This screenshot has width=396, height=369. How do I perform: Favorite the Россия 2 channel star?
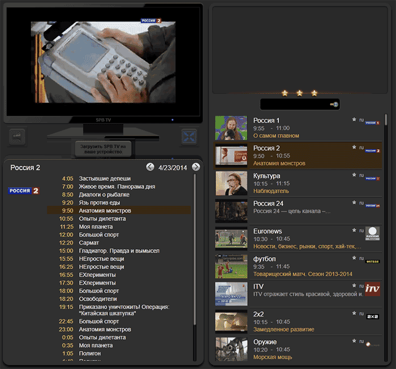coord(354,147)
